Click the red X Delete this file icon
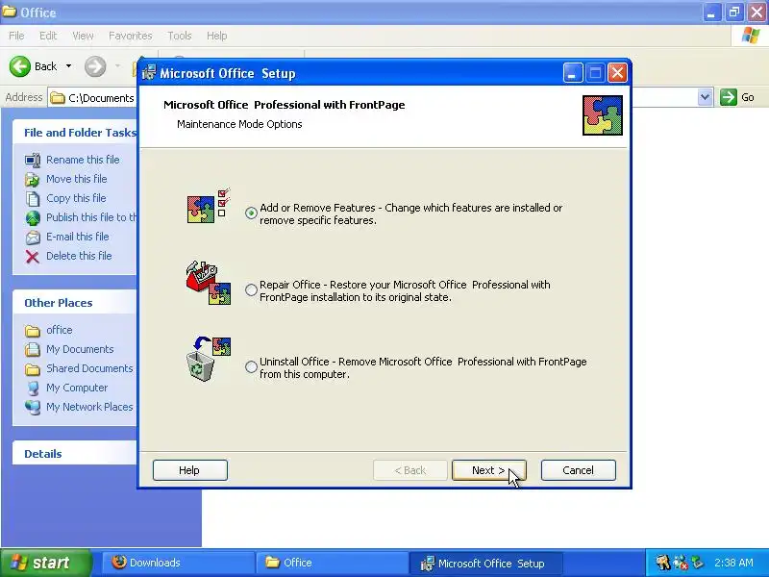The width and height of the screenshot is (769, 577). click(33, 257)
